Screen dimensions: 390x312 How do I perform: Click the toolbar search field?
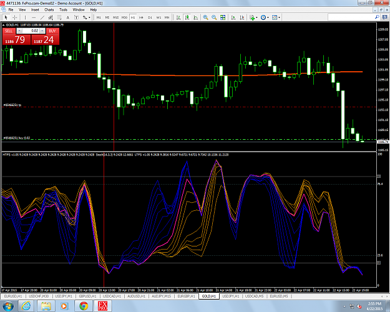351,17
